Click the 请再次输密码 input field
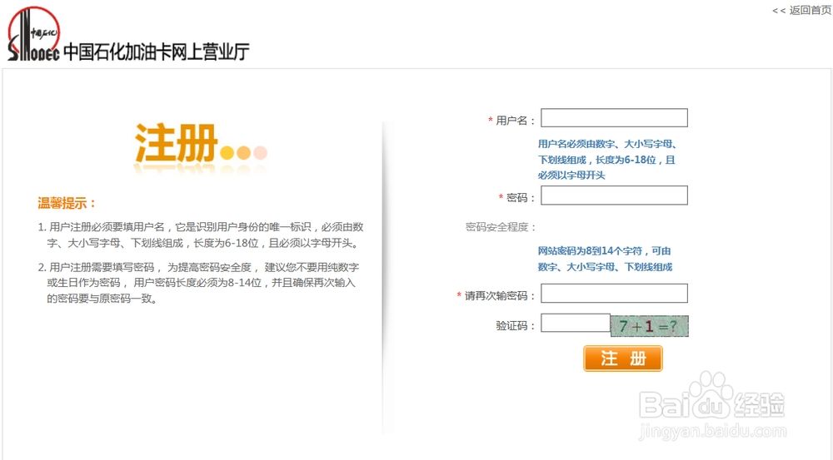This screenshot has height=460, width=833. tap(614, 294)
